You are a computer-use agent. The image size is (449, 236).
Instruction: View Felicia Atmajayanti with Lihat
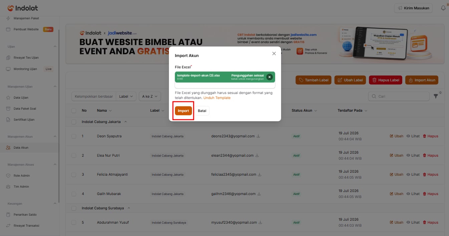pyautogui.click(x=413, y=174)
